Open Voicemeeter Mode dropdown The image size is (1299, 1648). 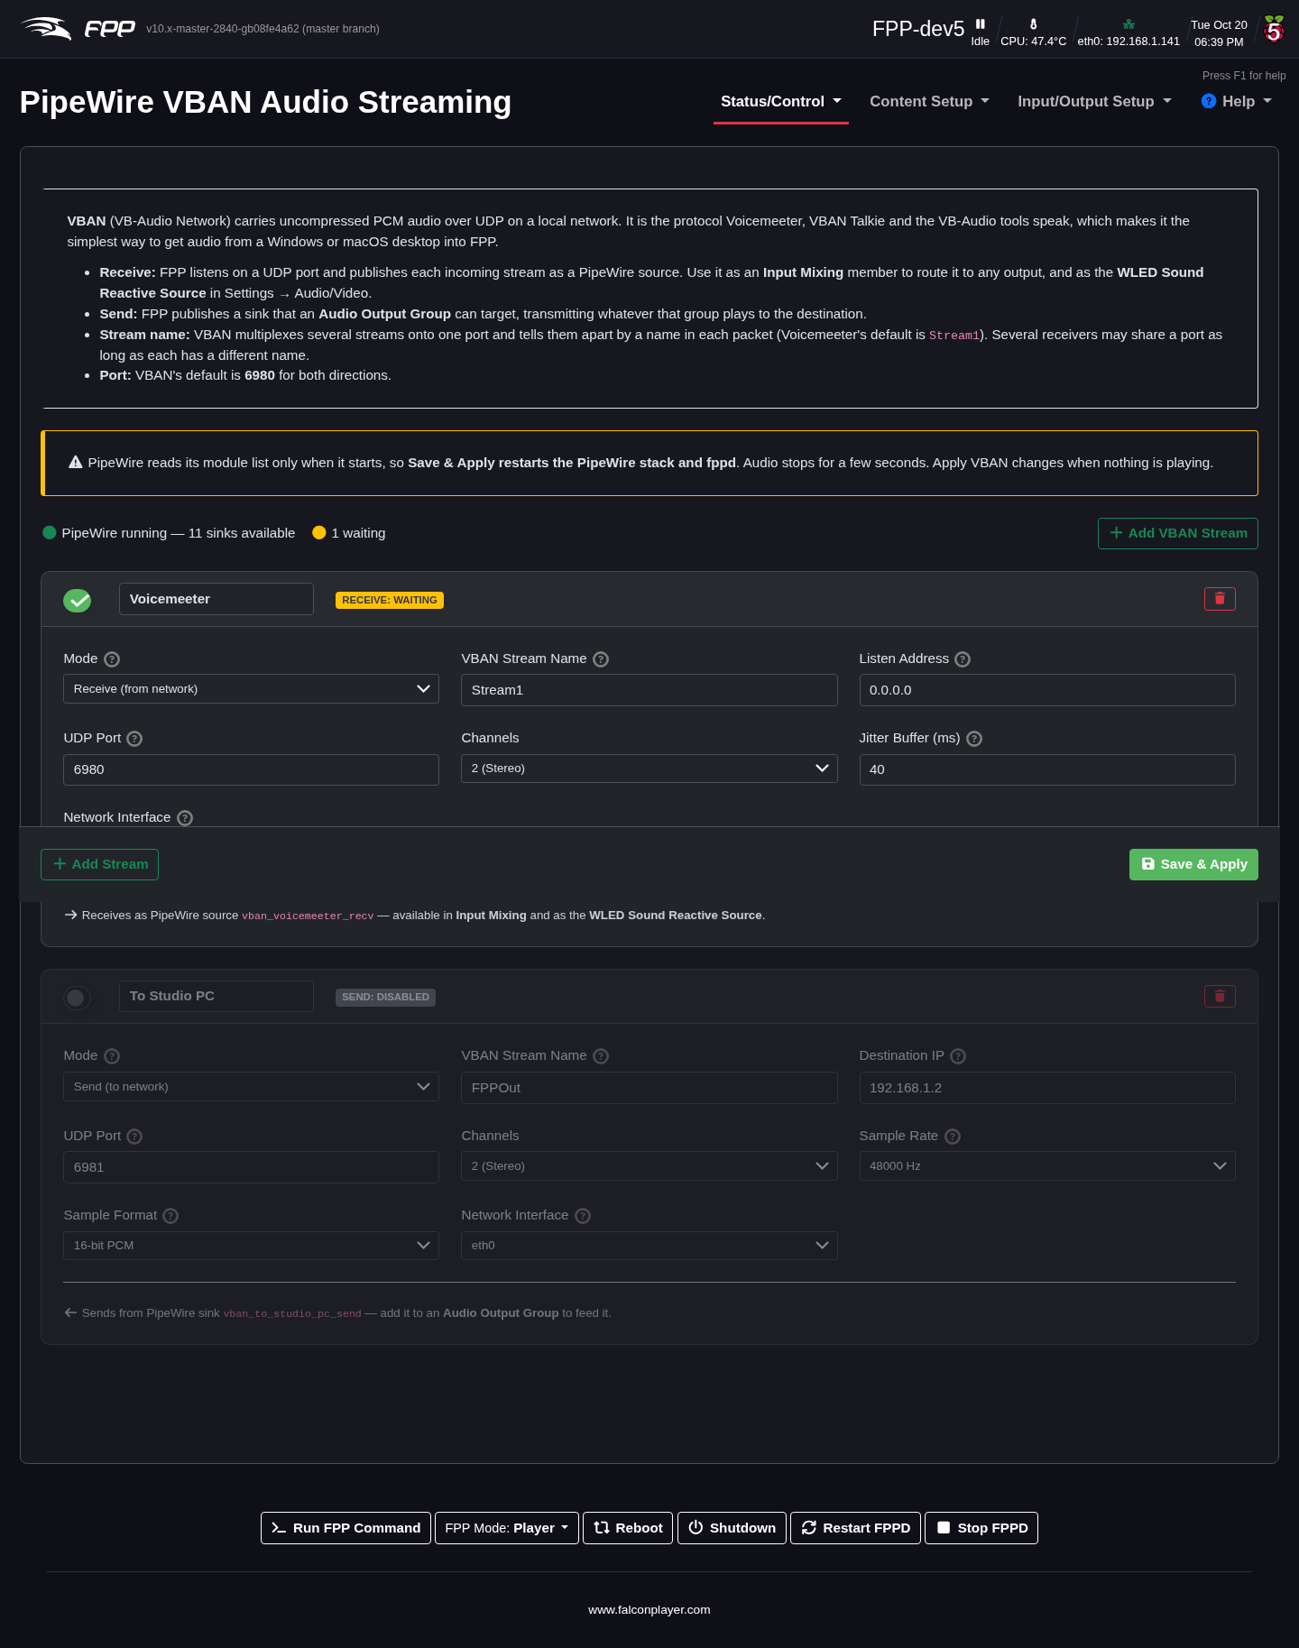pyautogui.click(x=251, y=689)
